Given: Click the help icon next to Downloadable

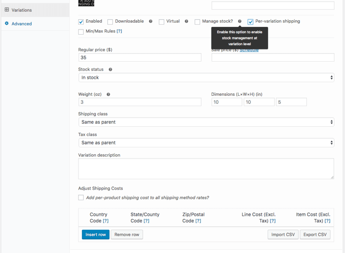Looking at the screenshot, I should point(150,21).
